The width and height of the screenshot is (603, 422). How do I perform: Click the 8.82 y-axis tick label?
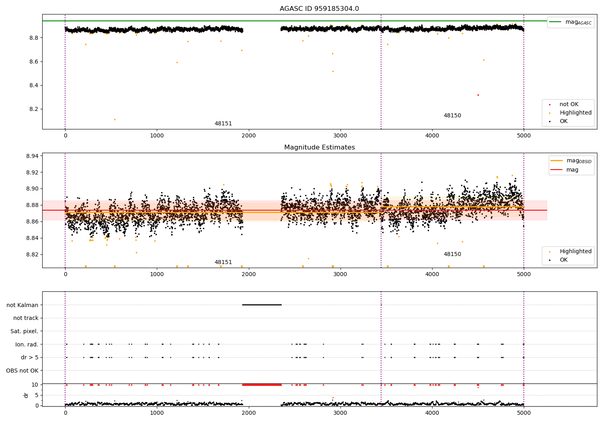pyautogui.click(x=32, y=254)
